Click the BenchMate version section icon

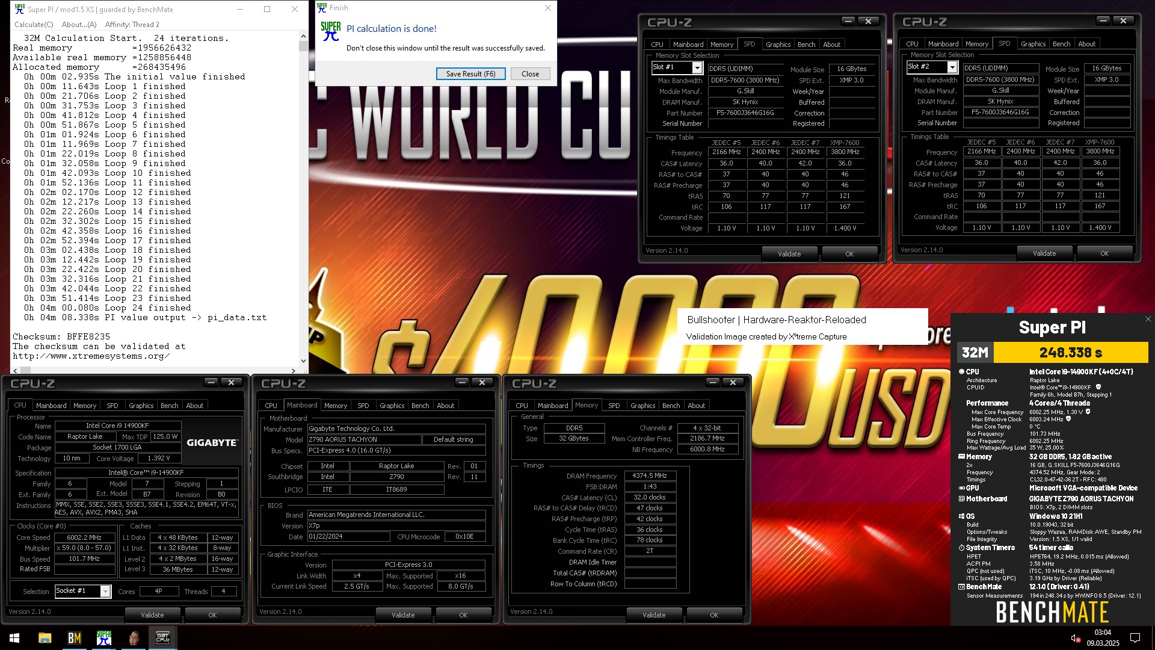click(961, 587)
